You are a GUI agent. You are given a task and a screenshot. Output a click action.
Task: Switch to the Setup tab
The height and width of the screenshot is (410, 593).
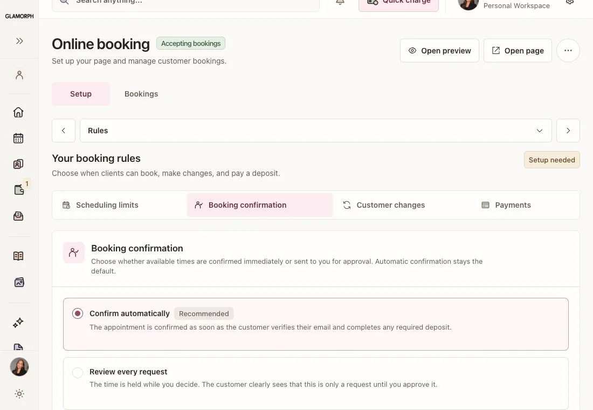(x=81, y=94)
